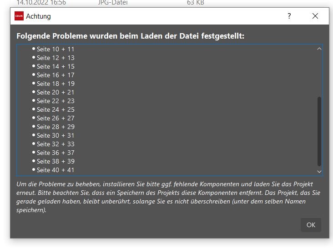Click the vertical scrollbar thumb
333x248 pixels.
tap(319, 131)
